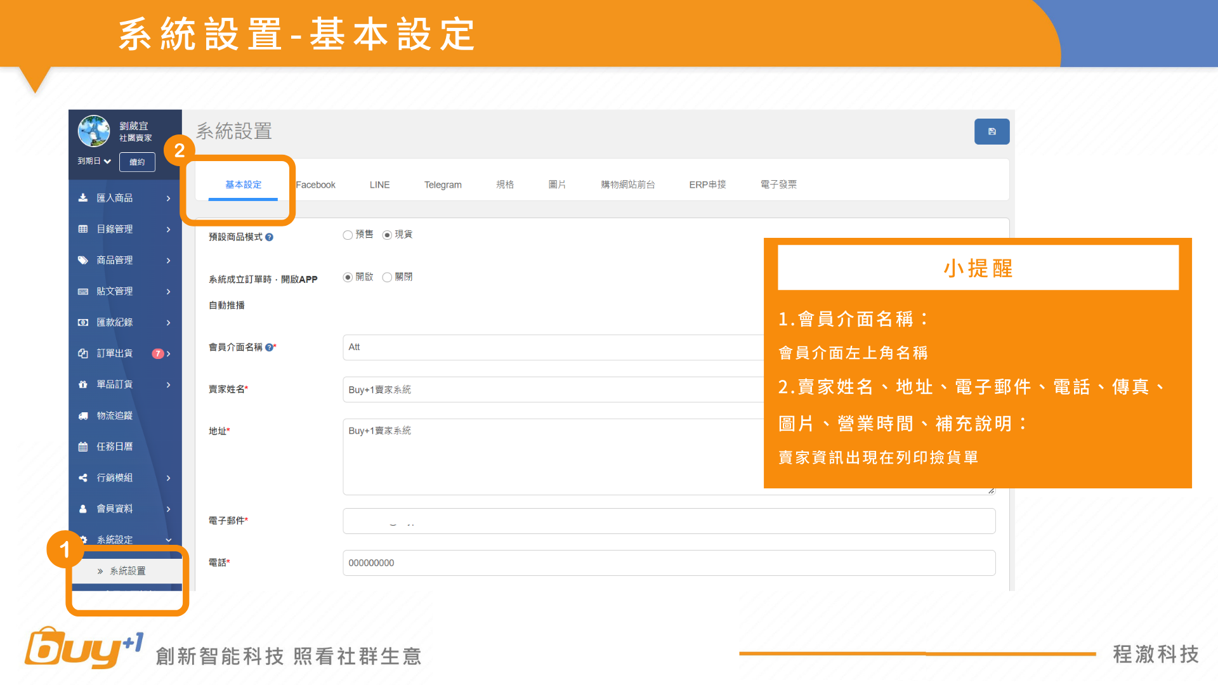Image resolution: width=1218 pixels, height=685 pixels.
Task: Open the 電子發票 tab
Action: point(778,185)
